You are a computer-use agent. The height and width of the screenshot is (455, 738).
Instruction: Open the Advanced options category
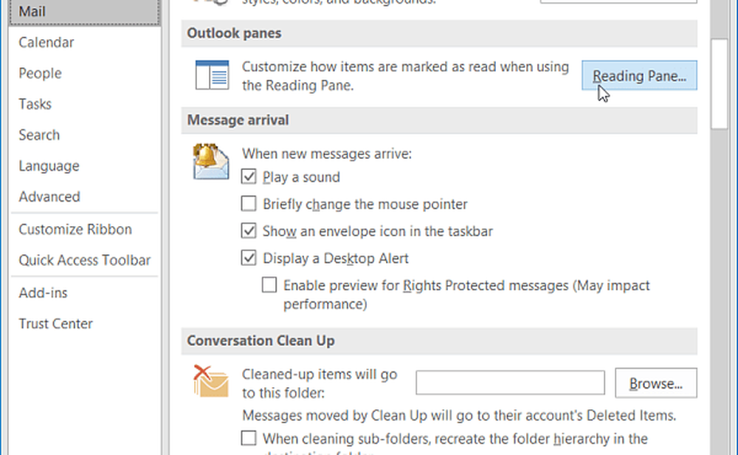click(x=49, y=197)
